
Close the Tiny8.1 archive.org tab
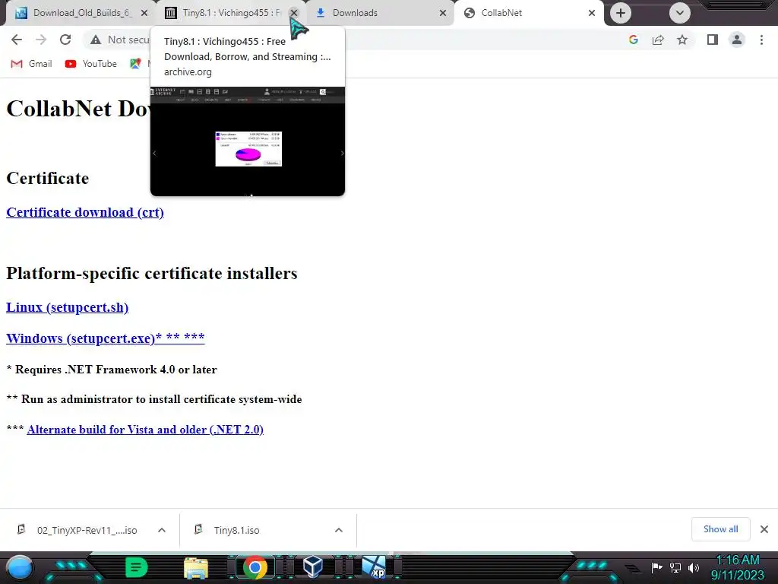(x=294, y=13)
